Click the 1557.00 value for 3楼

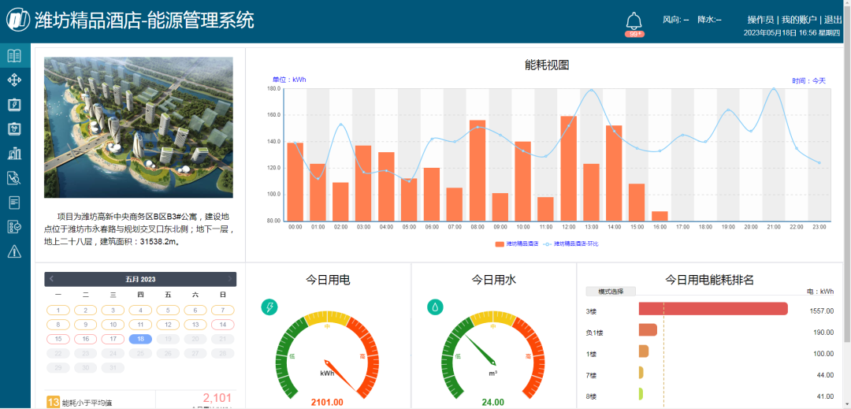pos(823,310)
